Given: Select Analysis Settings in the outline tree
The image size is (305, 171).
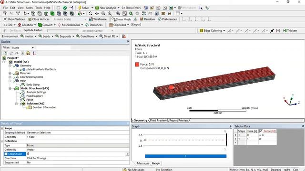Looking at the screenshot, I should point(36,92).
